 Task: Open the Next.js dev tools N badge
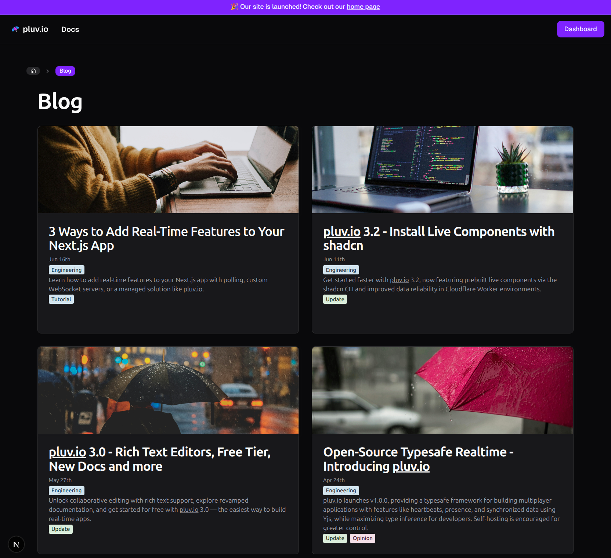(16, 544)
